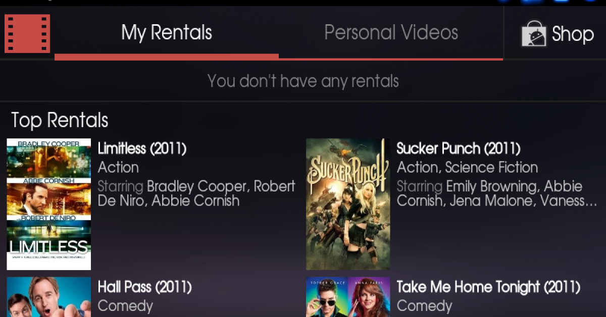This screenshot has width=606, height=317.
Task: Select the Action, Science Fiction genre label
Action: click(x=467, y=167)
